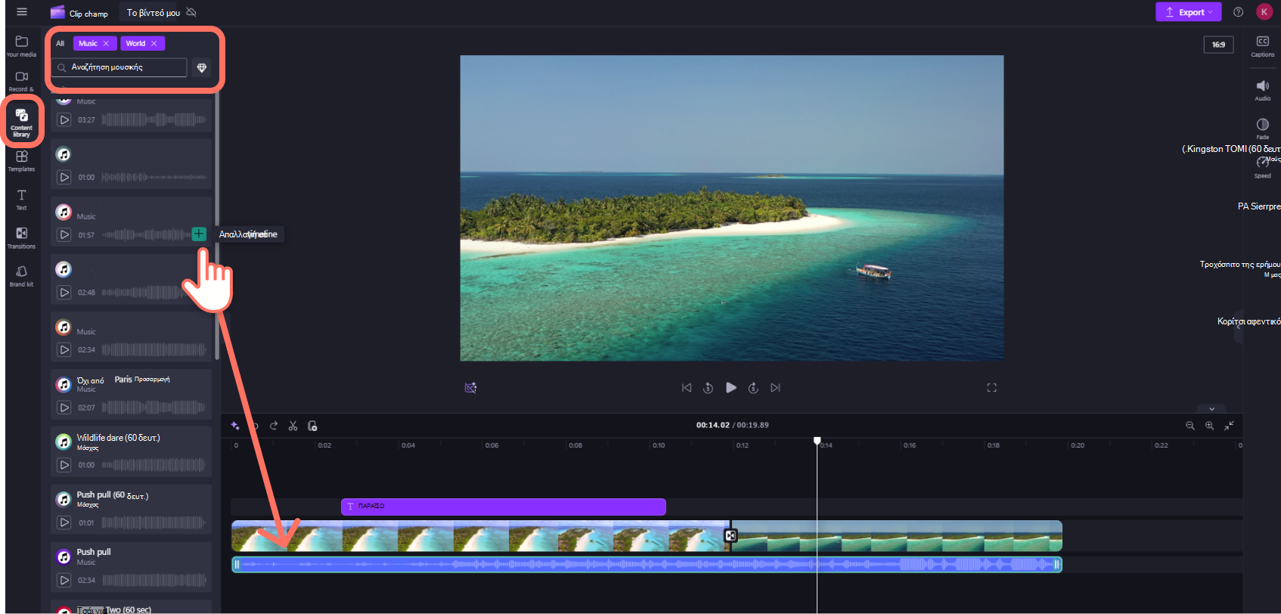Preview the 01:57 music track

click(65, 235)
